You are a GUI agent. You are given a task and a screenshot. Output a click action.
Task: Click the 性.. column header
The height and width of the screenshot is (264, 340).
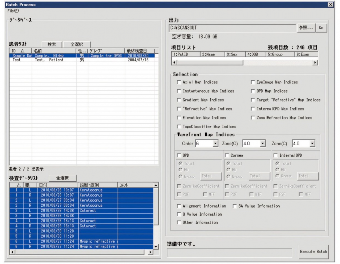coord(82,51)
